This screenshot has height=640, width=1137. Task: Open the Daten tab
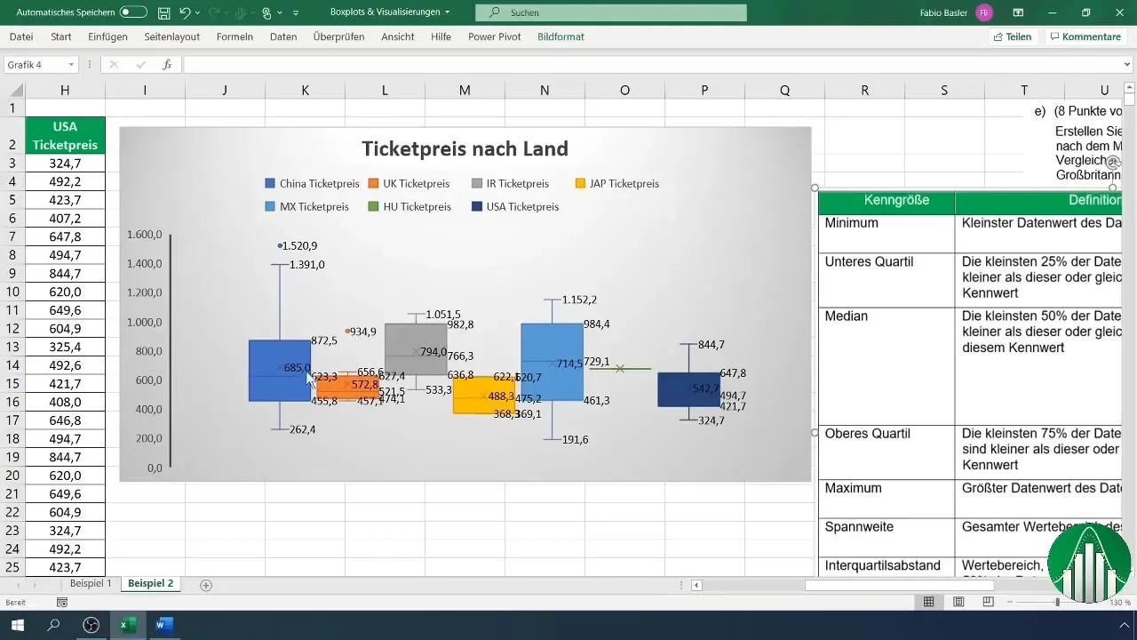(x=283, y=36)
